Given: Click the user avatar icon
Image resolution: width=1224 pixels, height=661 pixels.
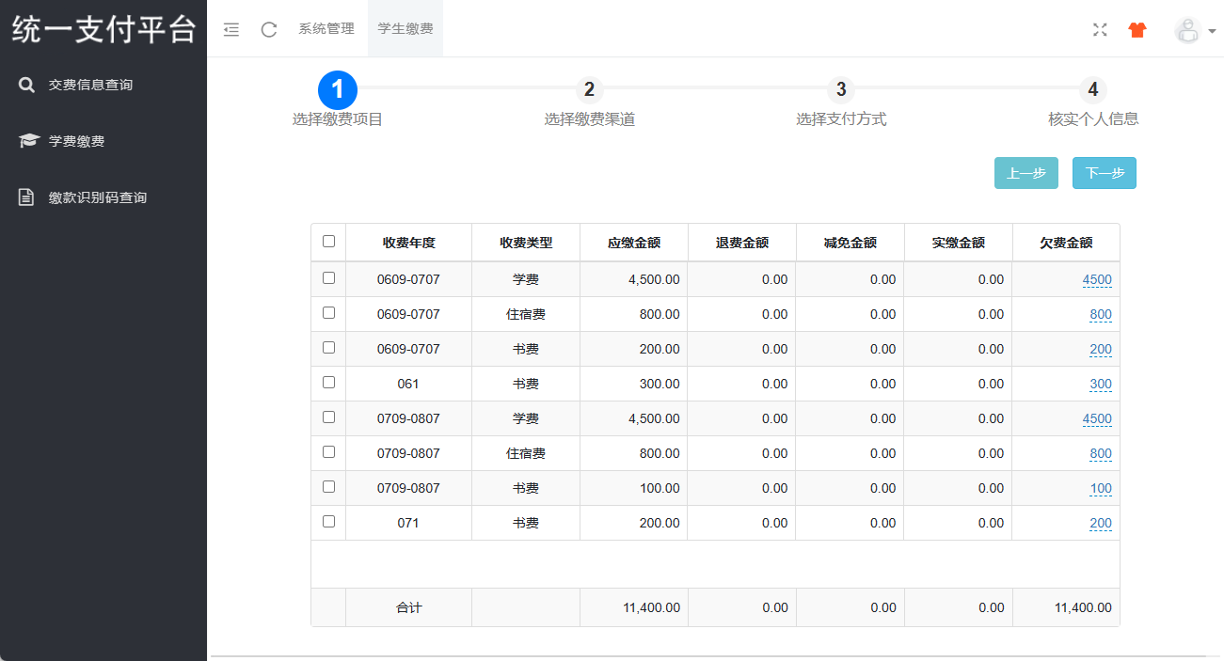Looking at the screenshot, I should click(1187, 30).
